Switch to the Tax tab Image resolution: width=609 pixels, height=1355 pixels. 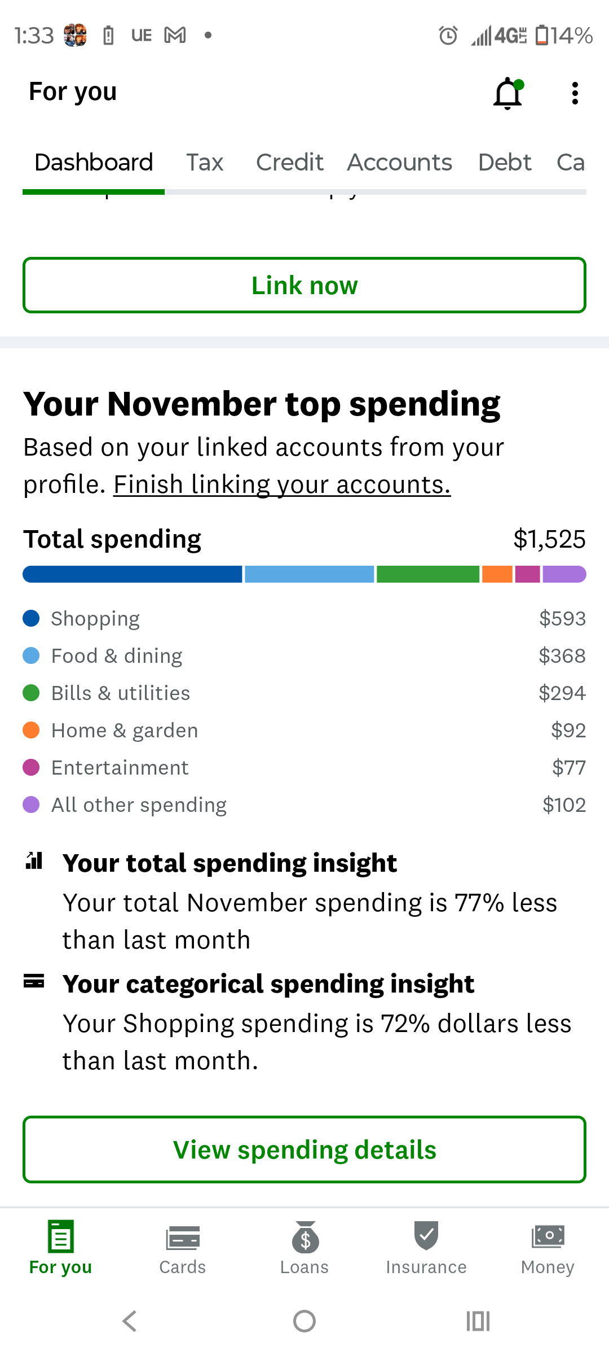coord(205,163)
